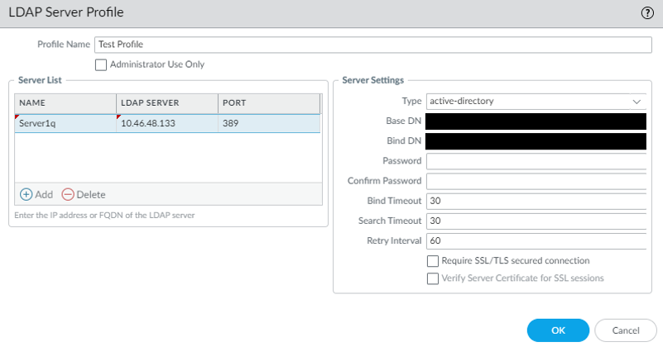Click the Delete minus icon in Server List

click(x=68, y=194)
